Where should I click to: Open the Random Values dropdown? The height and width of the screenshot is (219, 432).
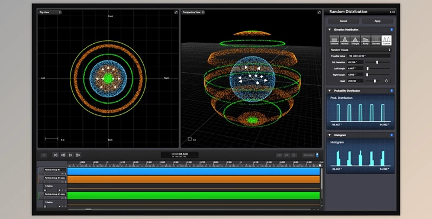(x=360, y=50)
